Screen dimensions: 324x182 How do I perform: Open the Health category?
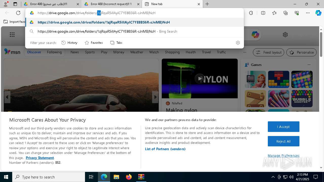(191, 52)
